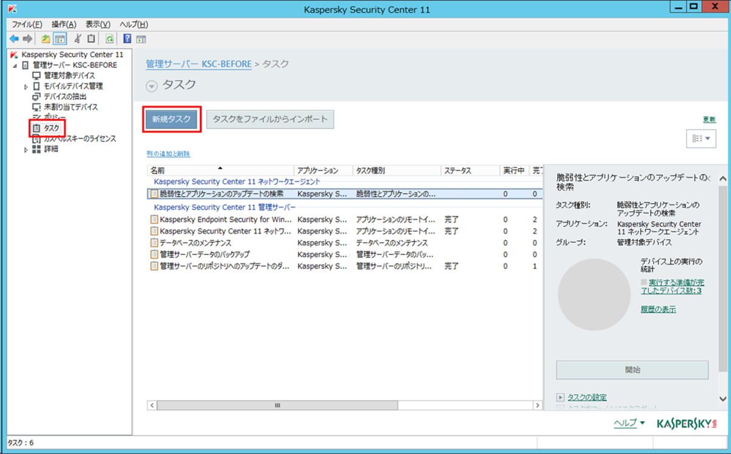Image resolution: width=731 pixels, height=454 pixels.
Task: Select 管理サーバーのリポジトリへのアップデートのダ... task
Action: [x=345, y=266]
